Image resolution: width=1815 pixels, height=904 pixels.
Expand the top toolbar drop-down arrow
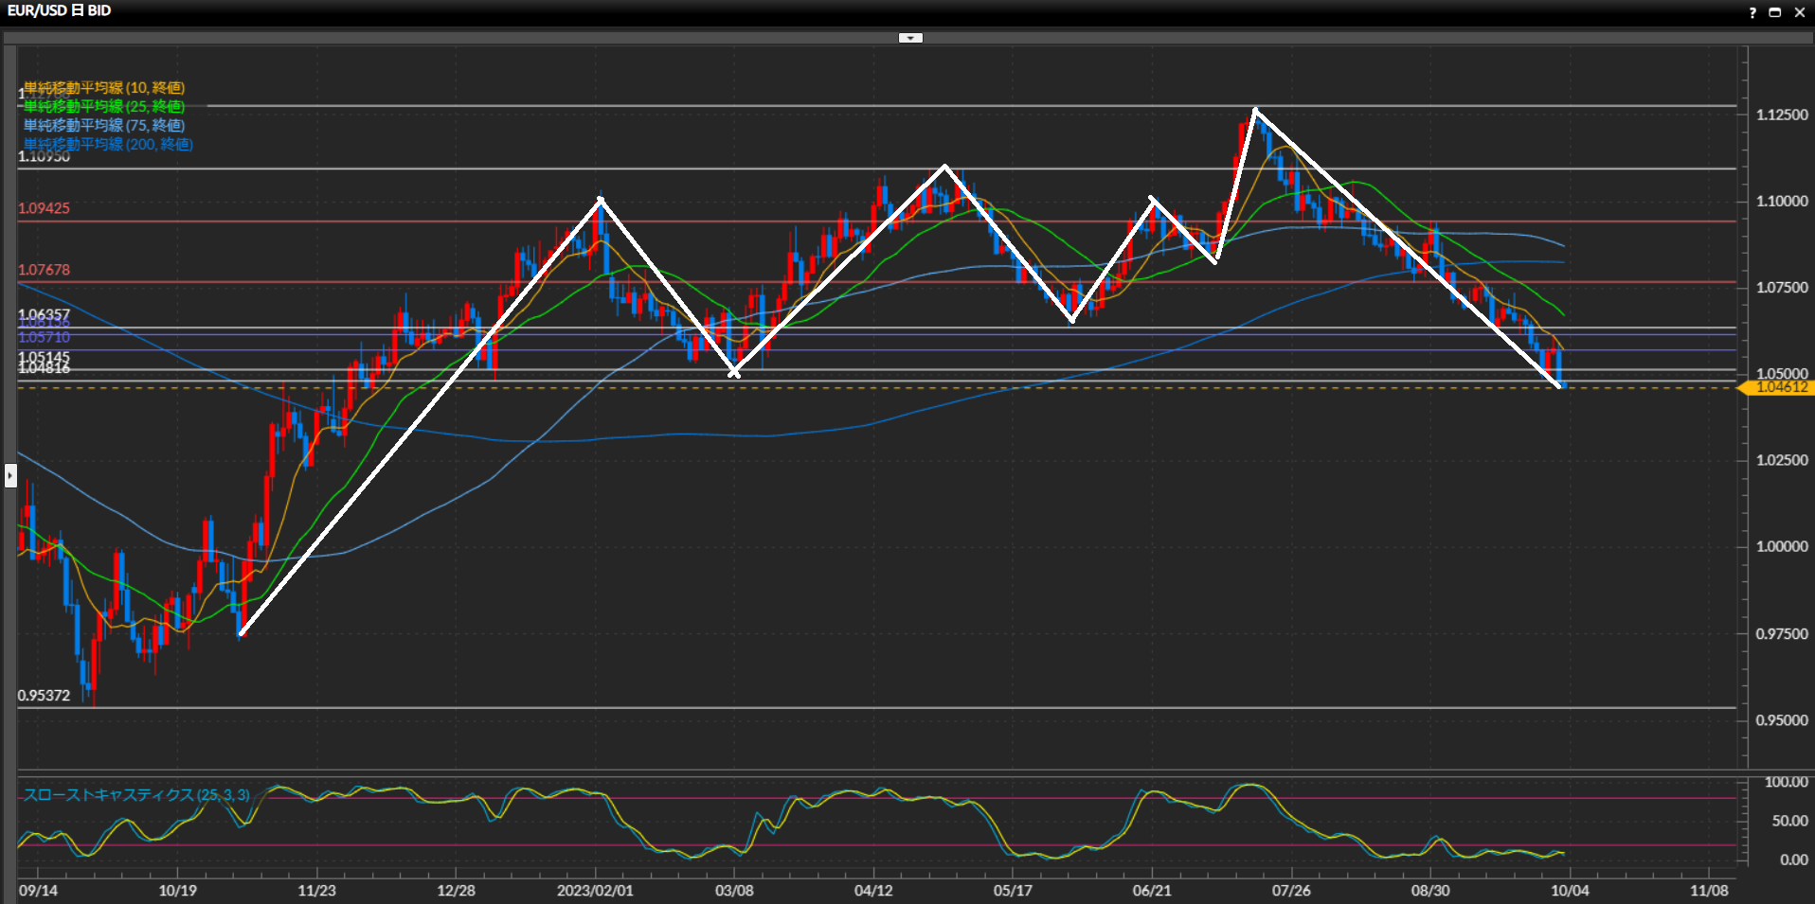click(x=910, y=38)
